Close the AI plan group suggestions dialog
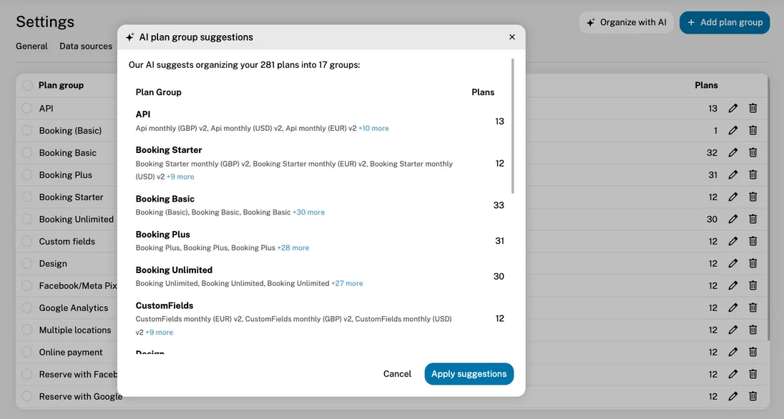The width and height of the screenshot is (784, 419). pyautogui.click(x=512, y=36)
